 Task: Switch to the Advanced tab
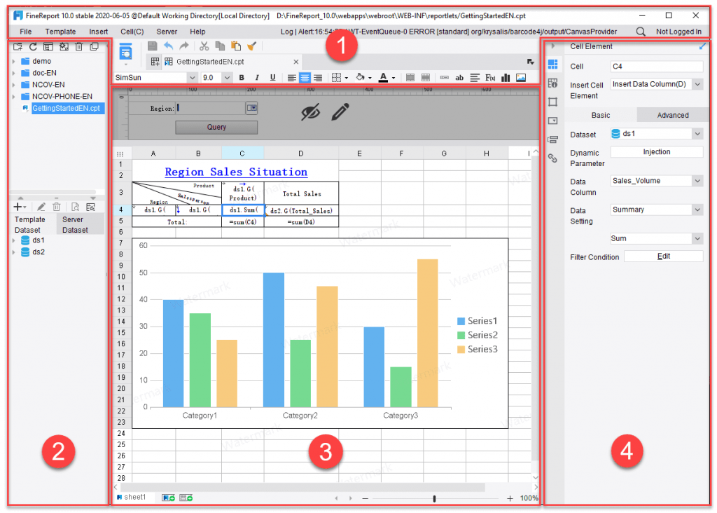673,116
